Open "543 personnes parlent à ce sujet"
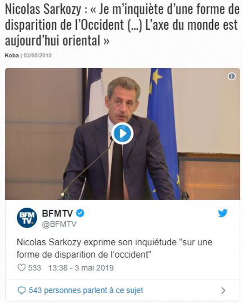 [86, 290]
